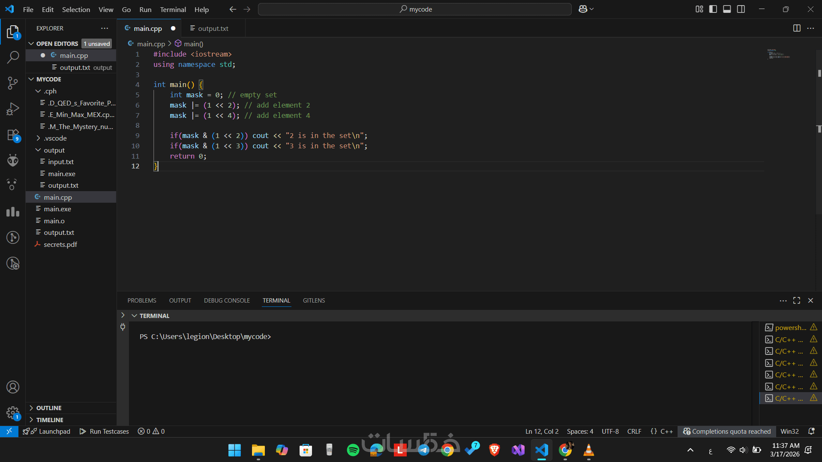822x462 pixels.
Task: Click the split editor right icon
Action: pyautogui.click(x=796, y=28)
